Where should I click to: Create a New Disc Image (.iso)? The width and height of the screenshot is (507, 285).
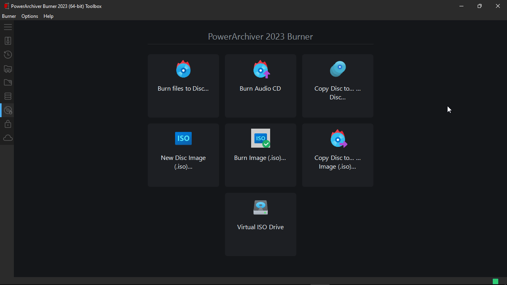(183, 155)
